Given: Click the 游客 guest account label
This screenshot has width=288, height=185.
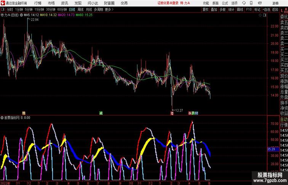Looking at the screenshot, I should 275,3.
